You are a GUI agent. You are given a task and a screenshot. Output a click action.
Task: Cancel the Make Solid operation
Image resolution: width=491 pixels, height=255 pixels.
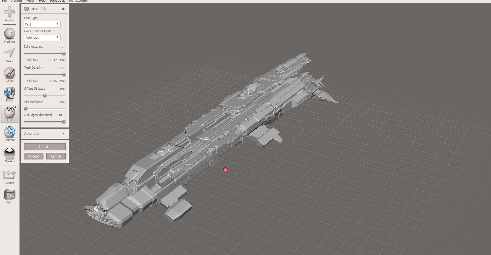(x=56, y=156)
